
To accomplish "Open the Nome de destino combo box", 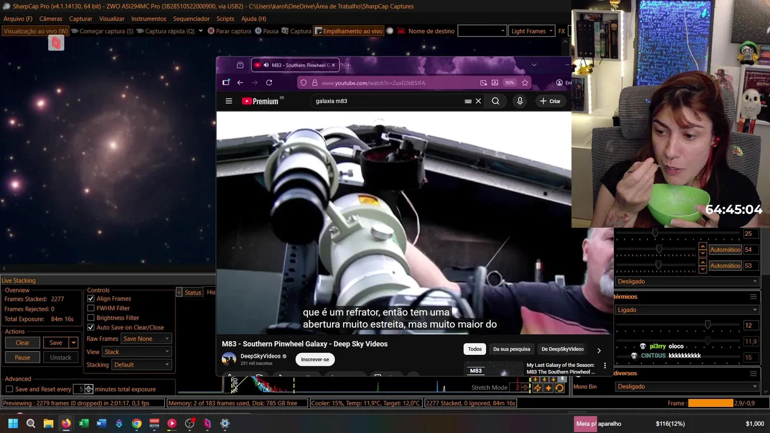I will [482, 31].
